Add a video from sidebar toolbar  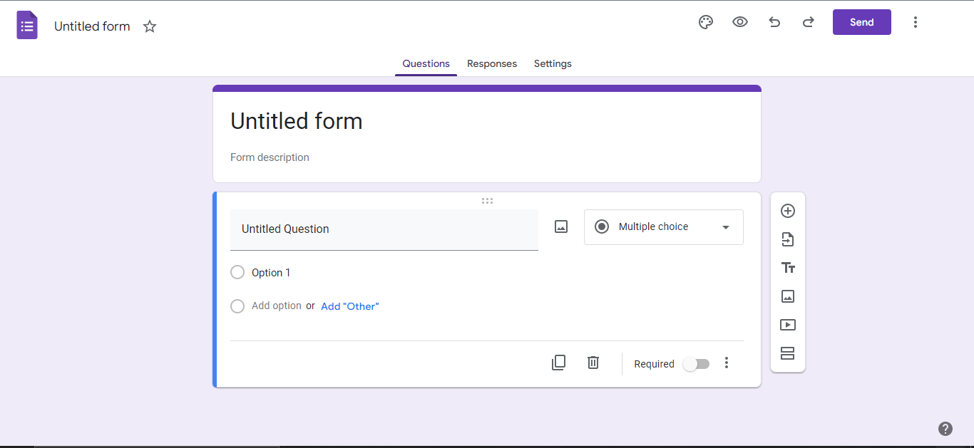788,325
